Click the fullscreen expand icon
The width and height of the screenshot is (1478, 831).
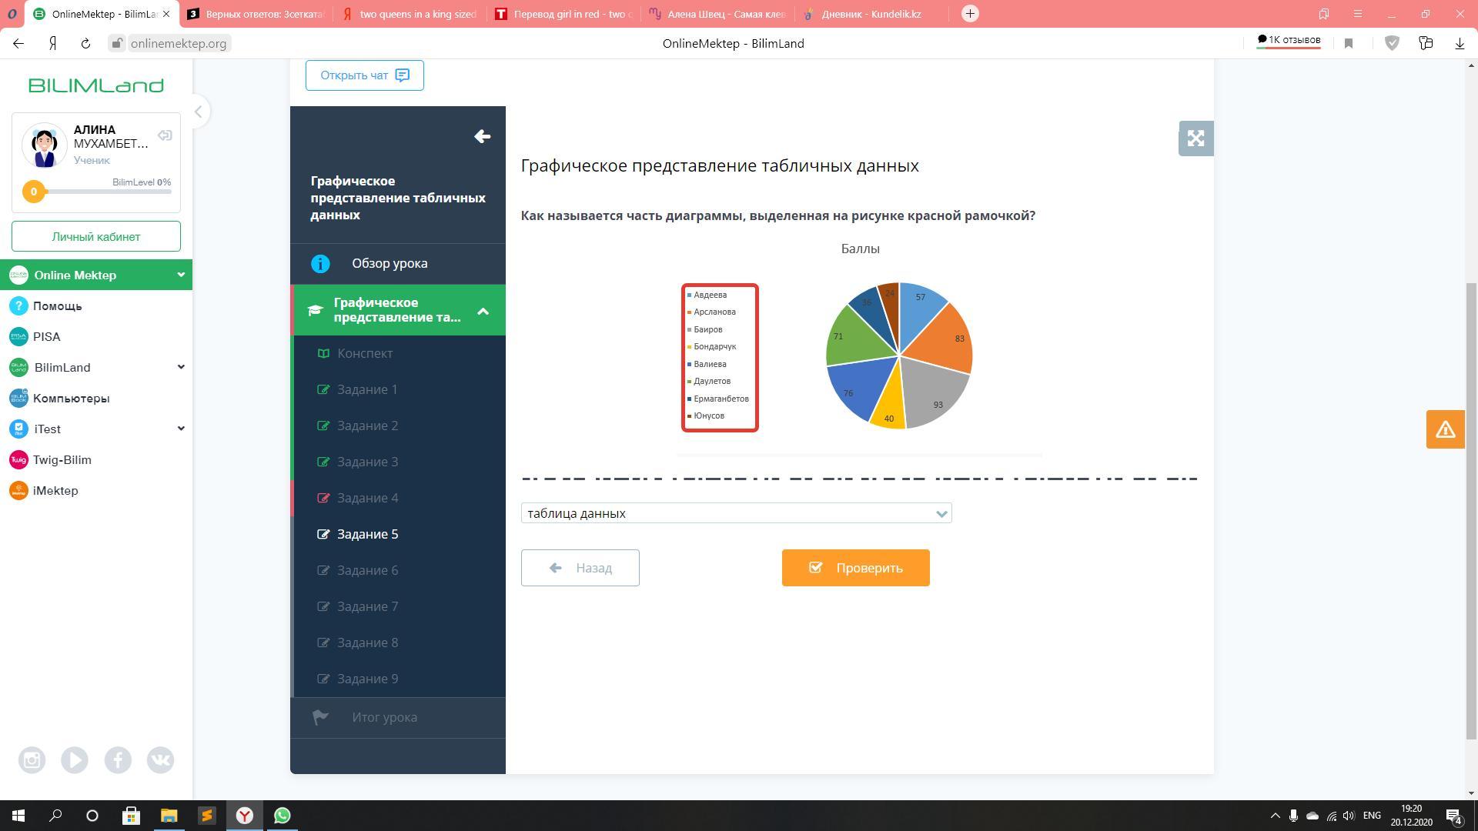click(1195, 138)
